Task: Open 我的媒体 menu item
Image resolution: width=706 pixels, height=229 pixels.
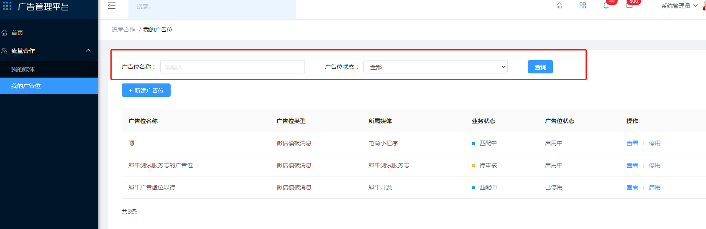Action: [x=49, y=69]
